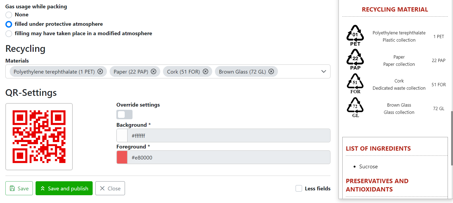Select the None gas usage option

tap(9, 15)
